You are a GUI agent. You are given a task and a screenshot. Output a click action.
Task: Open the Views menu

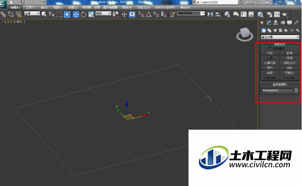click(58, 7)
